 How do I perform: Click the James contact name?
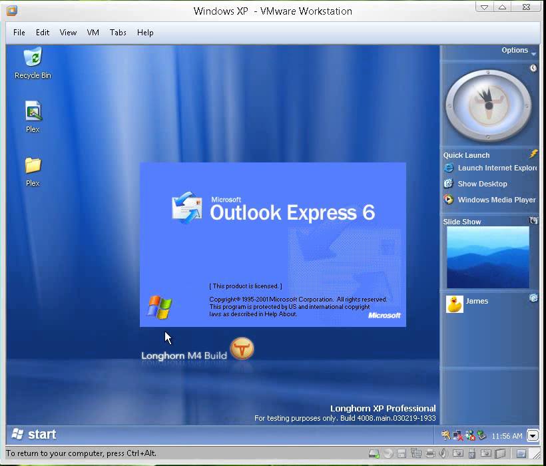[x=477, y=301]
